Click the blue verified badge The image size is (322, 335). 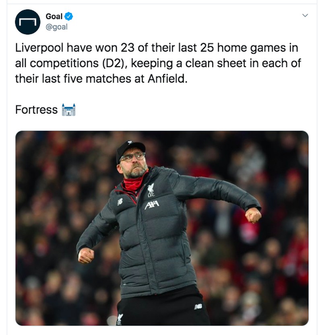click(69, 16)
